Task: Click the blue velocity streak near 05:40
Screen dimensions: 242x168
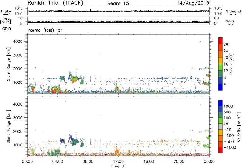Action: tap(71, 138)
